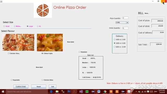Screen dimensions: 167x94
Task: Select the Small size option
Action: (x=6, y=26)
